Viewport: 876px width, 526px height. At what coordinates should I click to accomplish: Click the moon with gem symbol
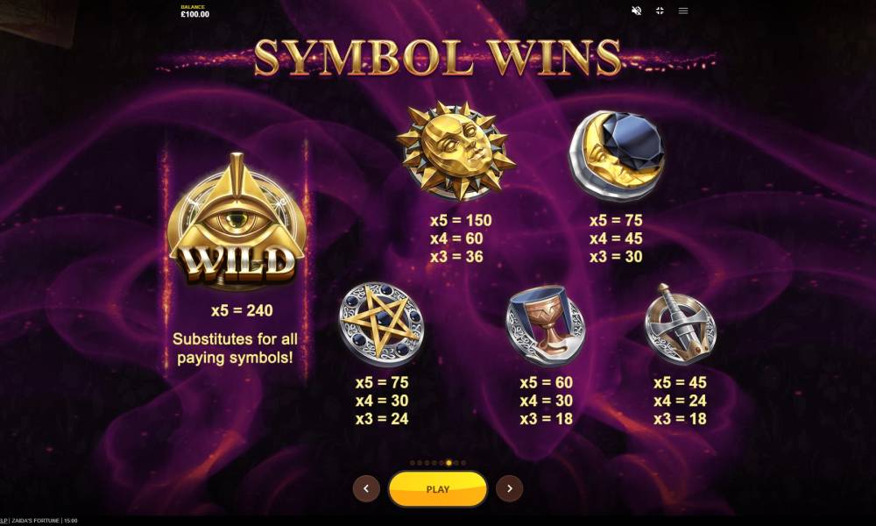pyautogui.click(x=617, y=155)
